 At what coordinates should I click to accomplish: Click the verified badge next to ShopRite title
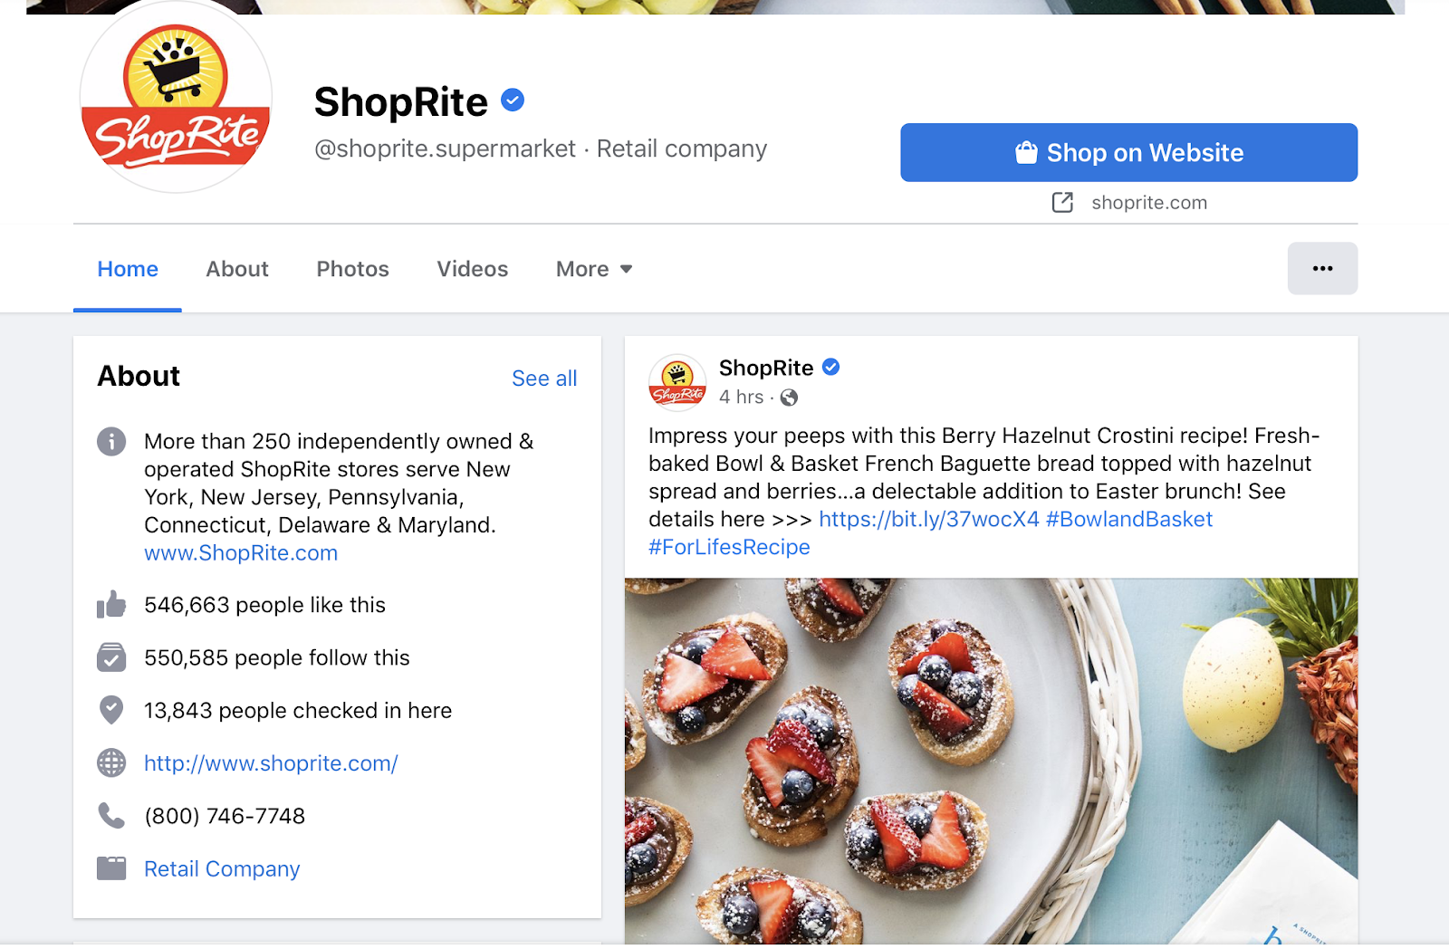point(513,101)
